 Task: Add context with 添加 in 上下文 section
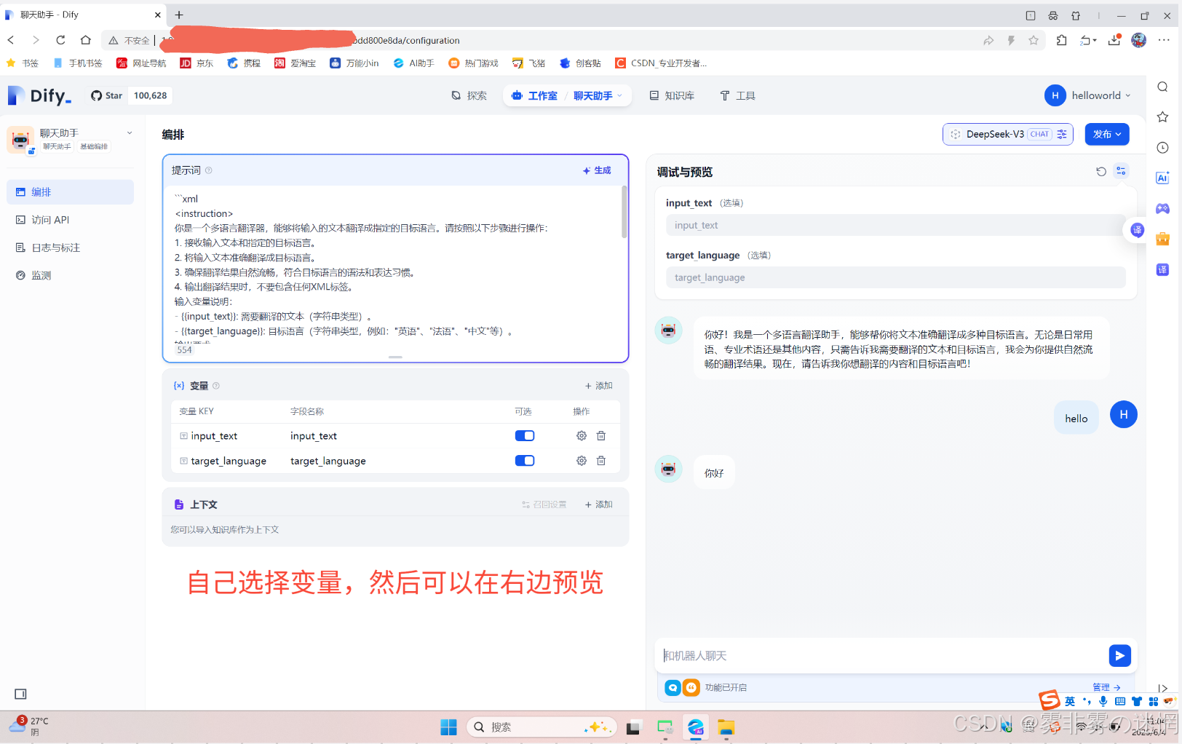tap(599, 504)
